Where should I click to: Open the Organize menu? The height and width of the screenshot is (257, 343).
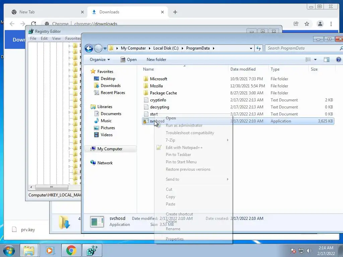click(100, 60)
